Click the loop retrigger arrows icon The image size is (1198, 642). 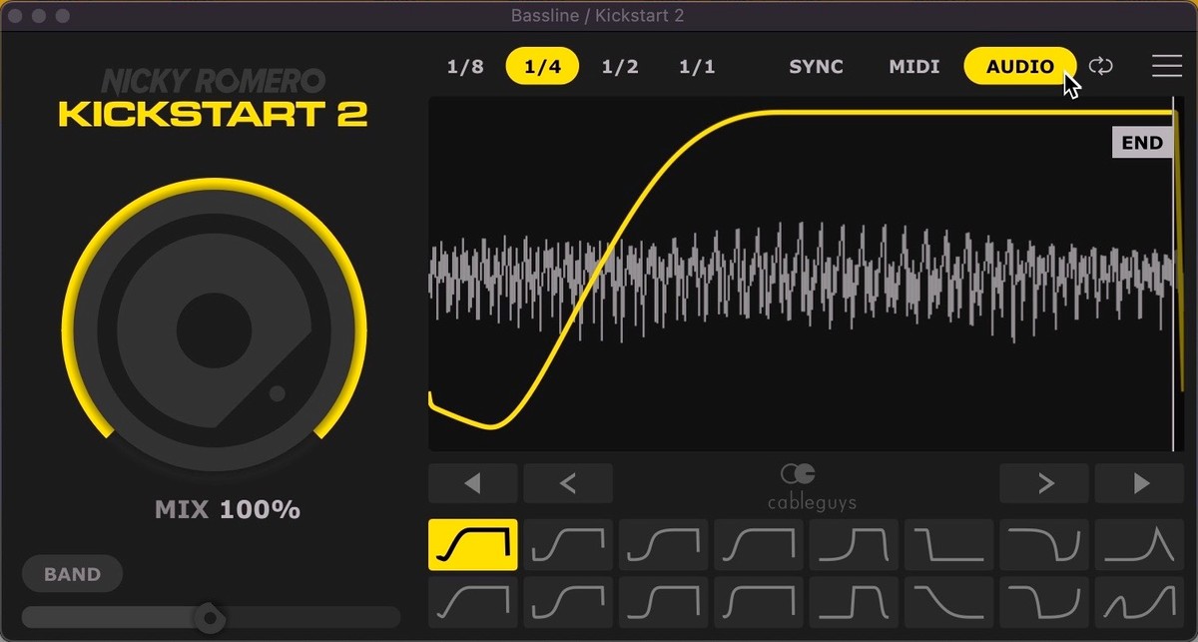[x=1100, y=67]
